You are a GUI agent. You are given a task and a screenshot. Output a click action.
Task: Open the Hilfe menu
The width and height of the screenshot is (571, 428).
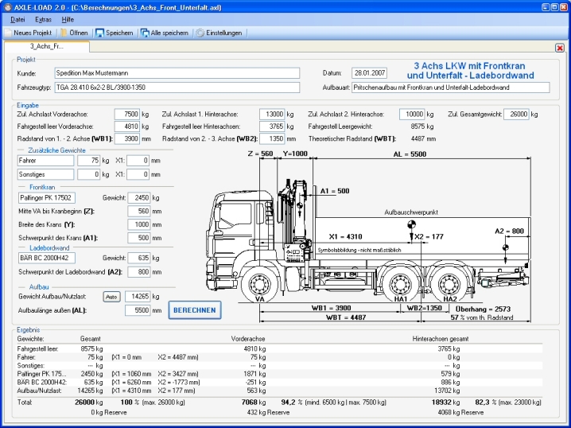point(68,18)
